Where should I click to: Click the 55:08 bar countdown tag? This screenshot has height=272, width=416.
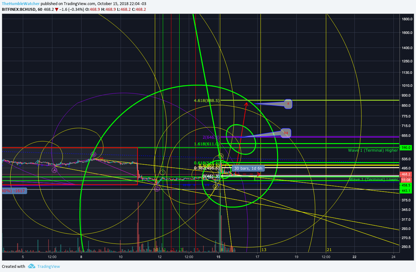(407, 180)
